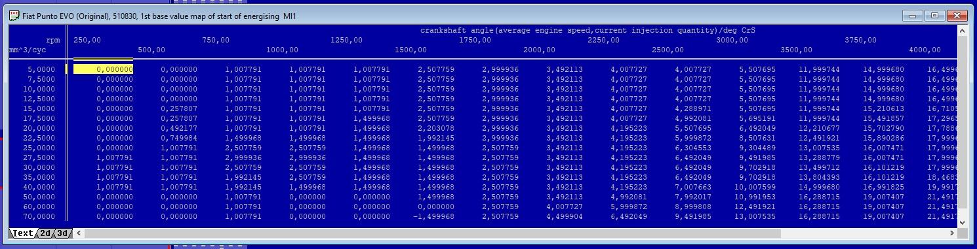Minimize the map window
Screen dimensions: 977x249
coord(913,15)
